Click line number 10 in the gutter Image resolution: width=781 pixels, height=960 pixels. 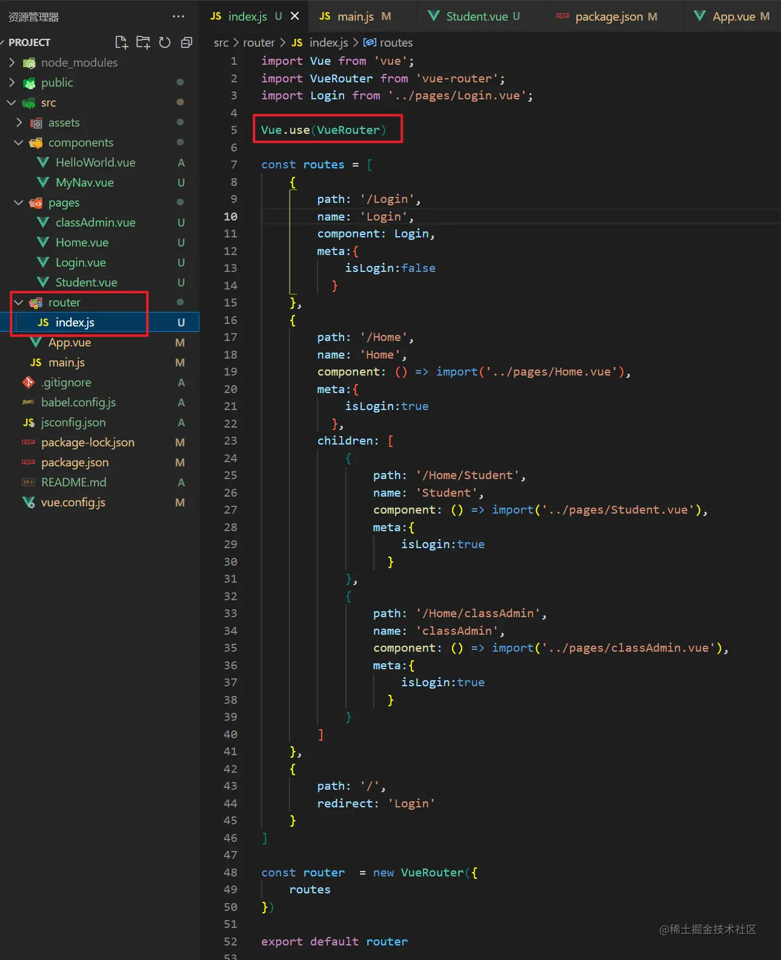[x=230, y=216]
